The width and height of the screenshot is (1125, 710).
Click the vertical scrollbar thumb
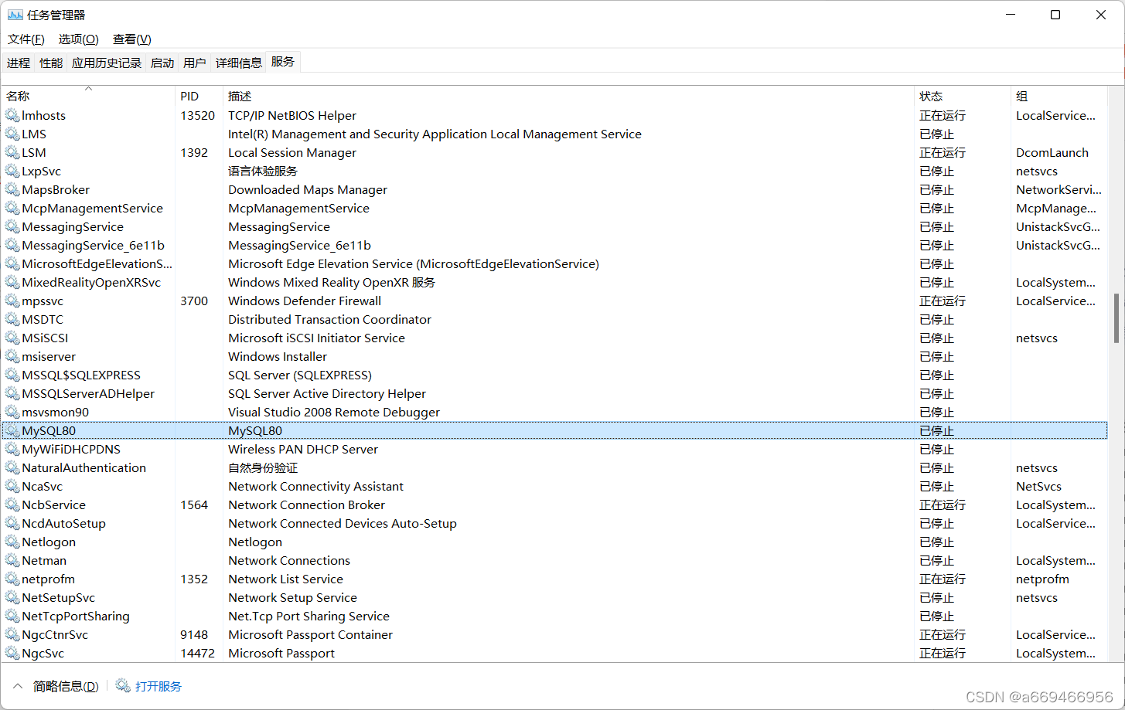click(x=1116, y=318)
